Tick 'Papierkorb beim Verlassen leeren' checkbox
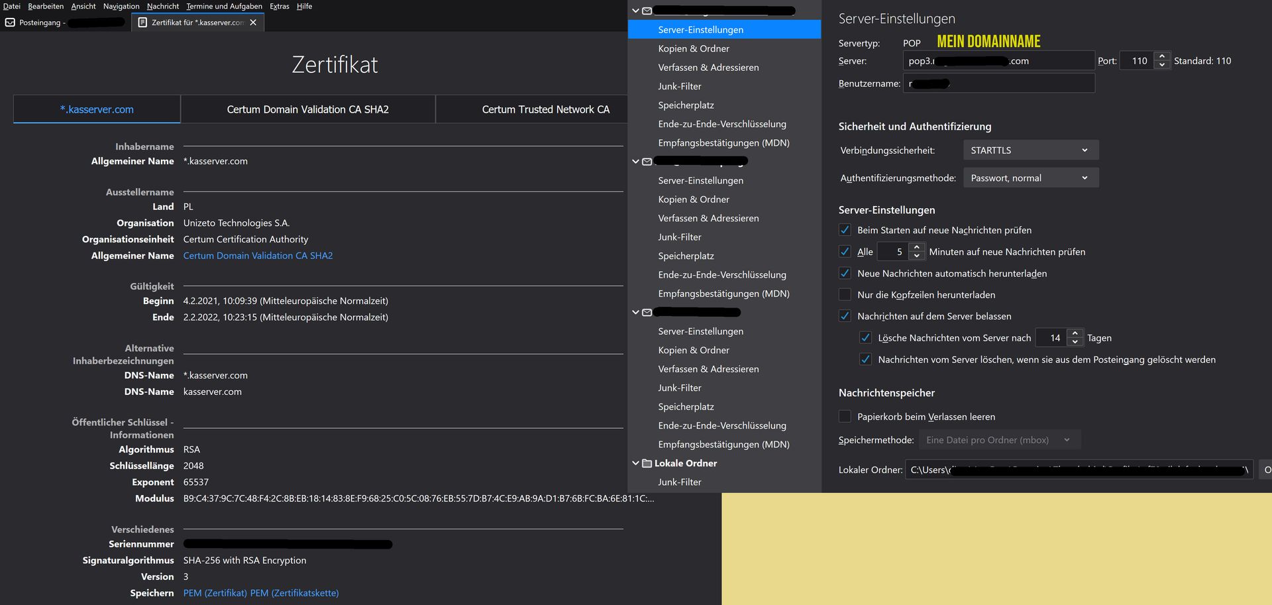The height and width of the screenshot is (605, 1272). click(x=845, y=416)
